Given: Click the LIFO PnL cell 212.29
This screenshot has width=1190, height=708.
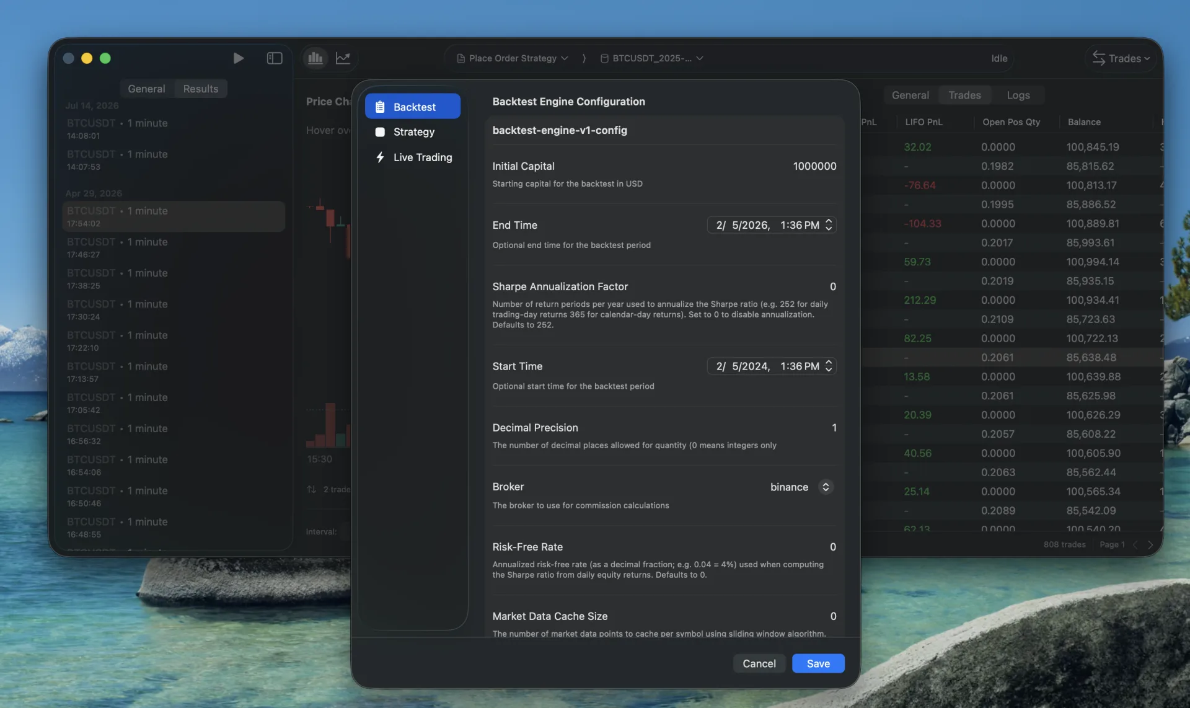Looking at the screenshot, I should tap(920, 300).
